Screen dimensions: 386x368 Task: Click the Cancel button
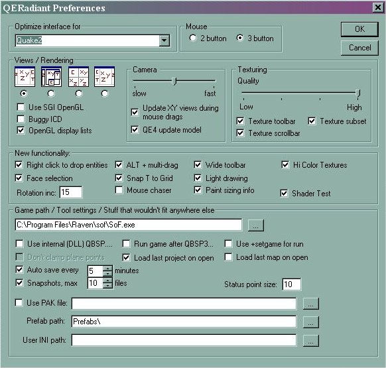[x=359, y=48]
